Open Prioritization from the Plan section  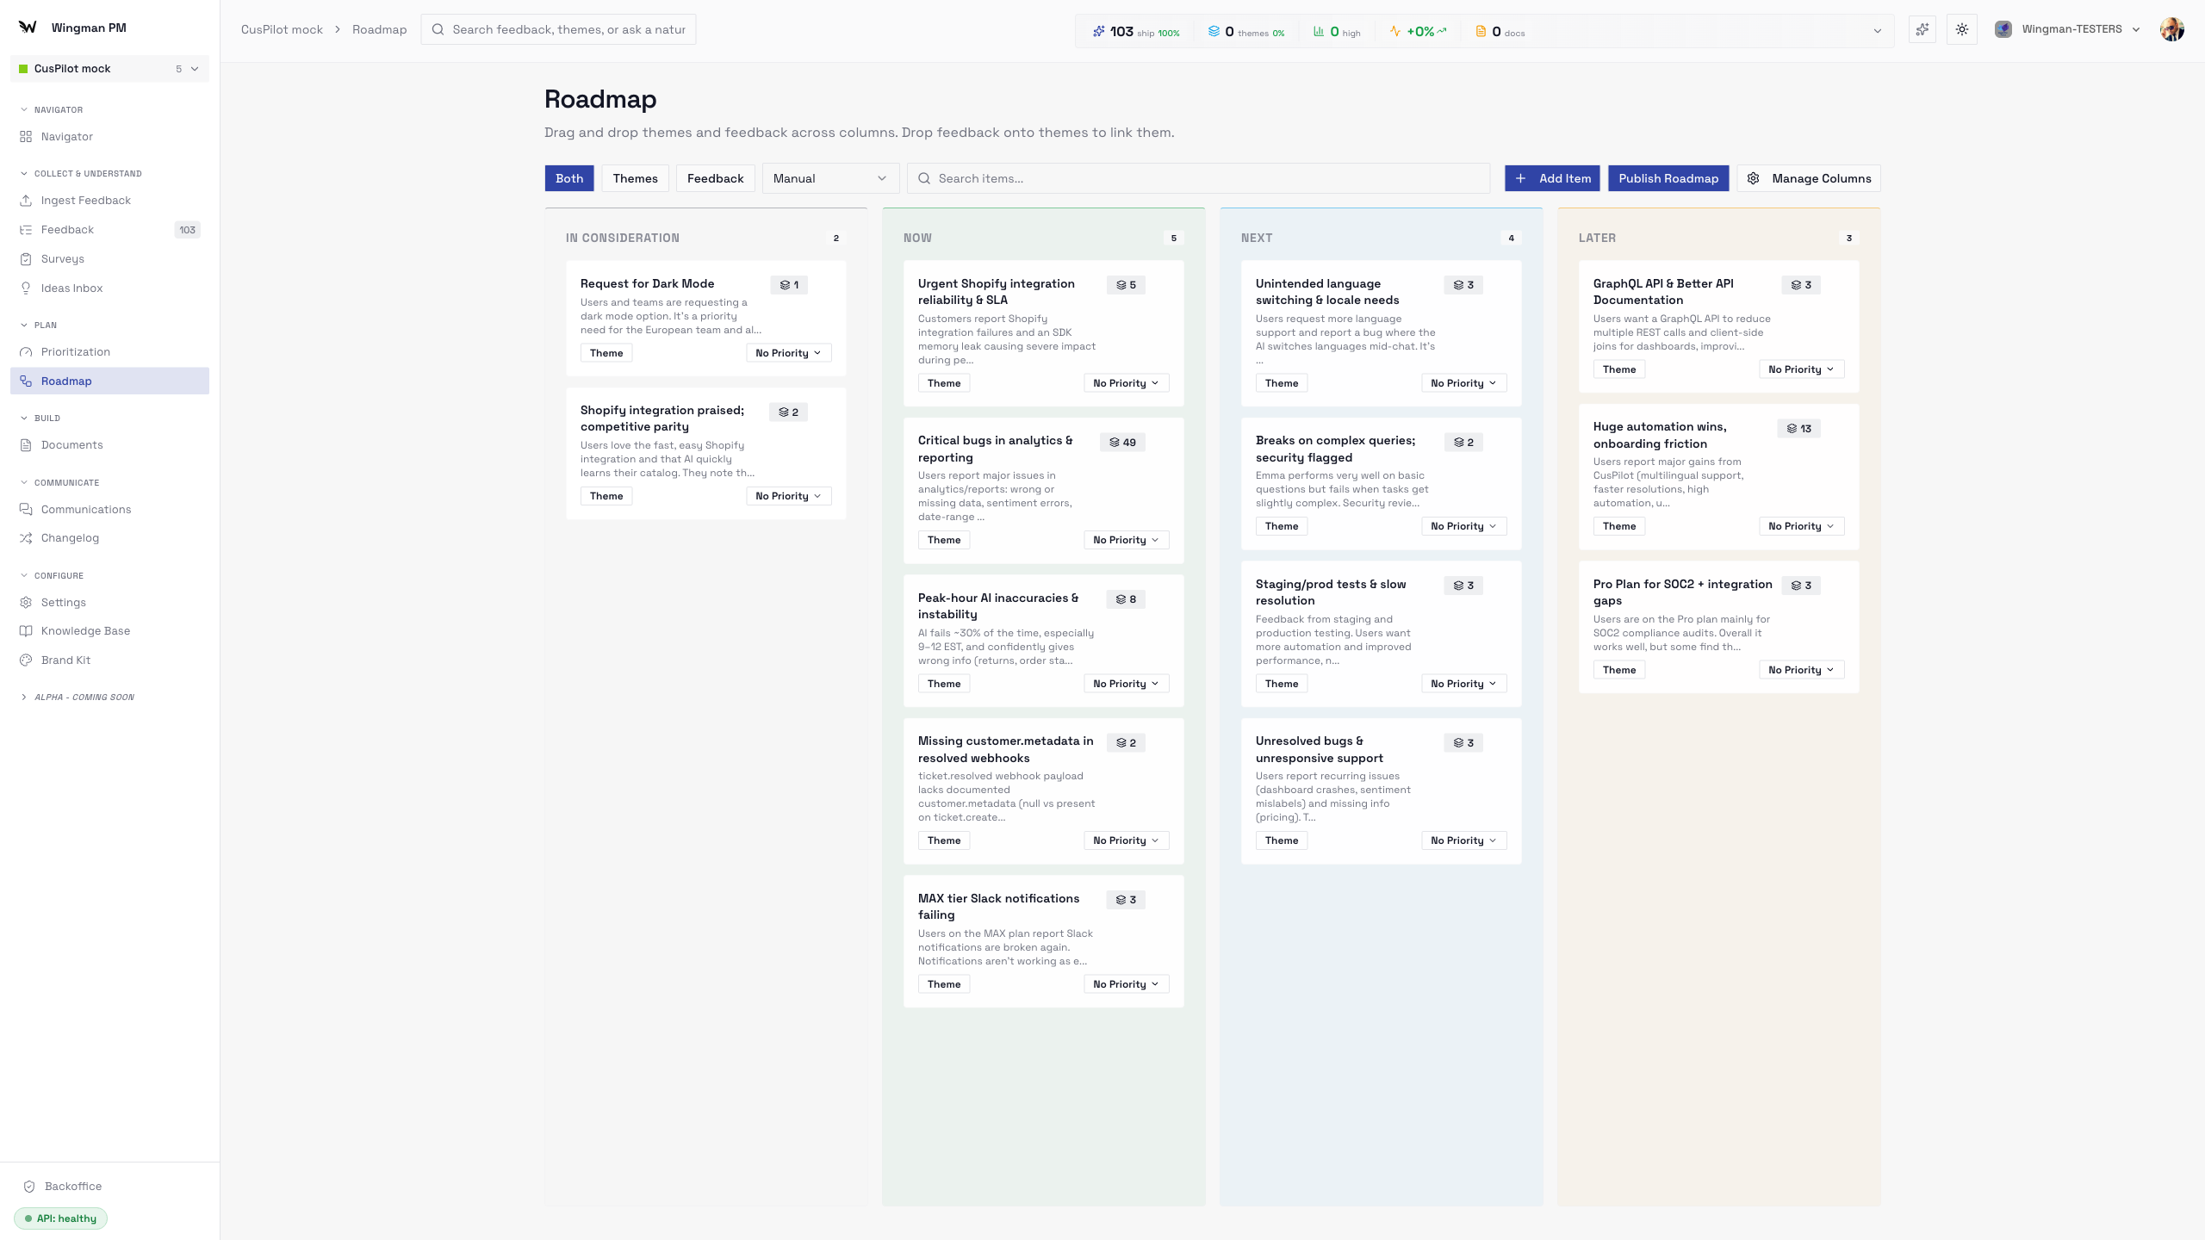(x=76, y=351)
